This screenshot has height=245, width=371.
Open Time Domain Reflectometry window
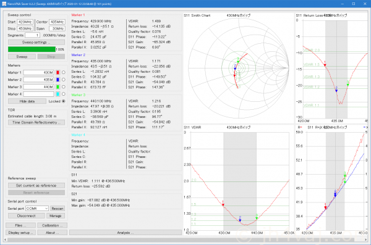tap(36, 123)
